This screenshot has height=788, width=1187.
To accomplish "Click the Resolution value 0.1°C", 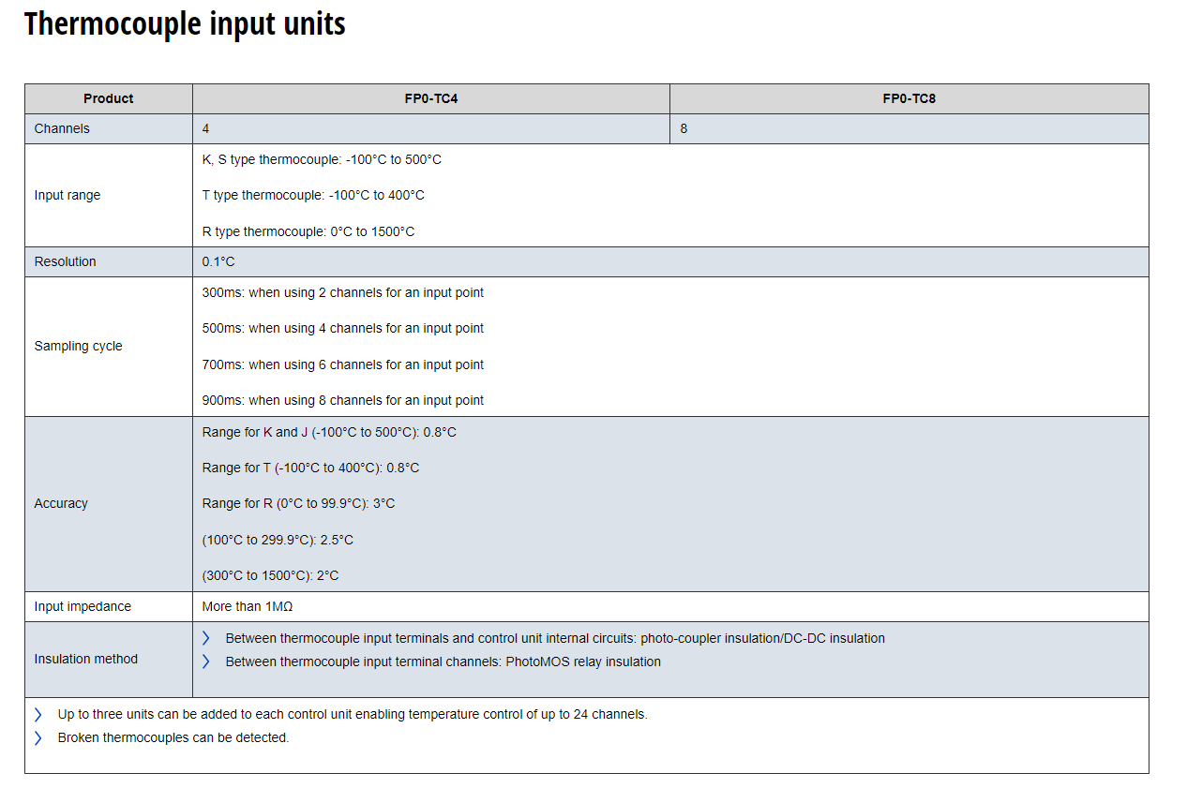I will click(218, 261).
